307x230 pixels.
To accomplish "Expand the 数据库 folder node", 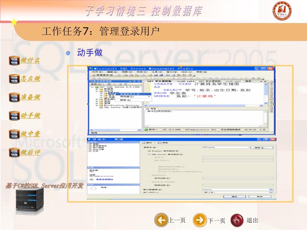I will (x=97, y=89).
